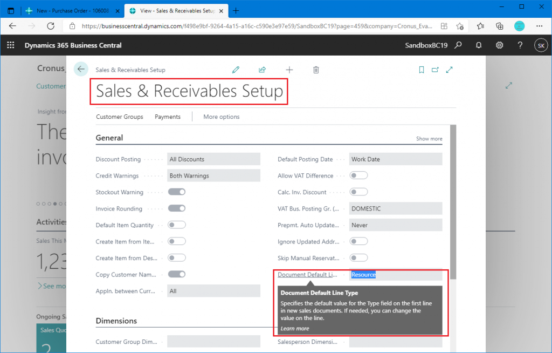Click the expand page diagonal arrows icon
Viewport: 552px width, 353px height.
(x=449, y=70)
